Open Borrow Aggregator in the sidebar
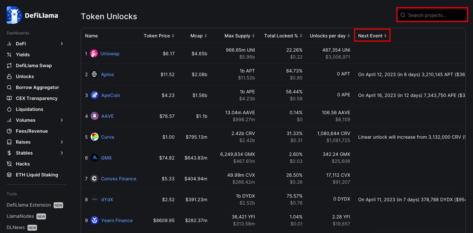Viewport: 473px width, 233px height. 37,88
